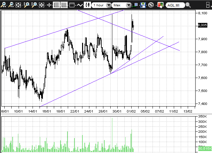Click the AGL.MI symbol input field
The width and height of the screenshot is (212, 153).
pos(175,5)
